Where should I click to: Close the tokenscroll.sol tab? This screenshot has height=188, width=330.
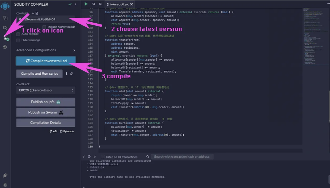tap(132, 4)
